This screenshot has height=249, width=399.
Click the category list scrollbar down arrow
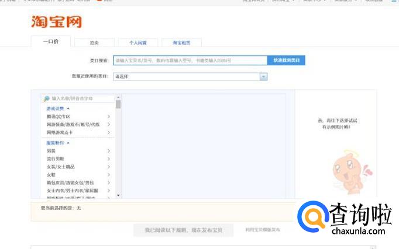point(118,195)
